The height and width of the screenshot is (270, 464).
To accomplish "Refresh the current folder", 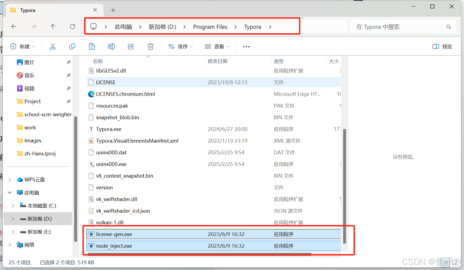I will tap(73, 26).
